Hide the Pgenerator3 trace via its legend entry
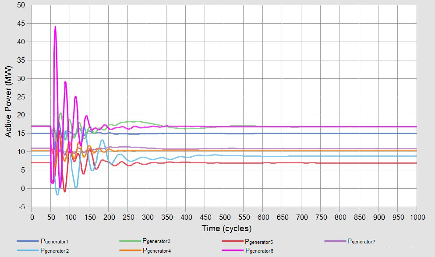435x257 pixels. 156,241
